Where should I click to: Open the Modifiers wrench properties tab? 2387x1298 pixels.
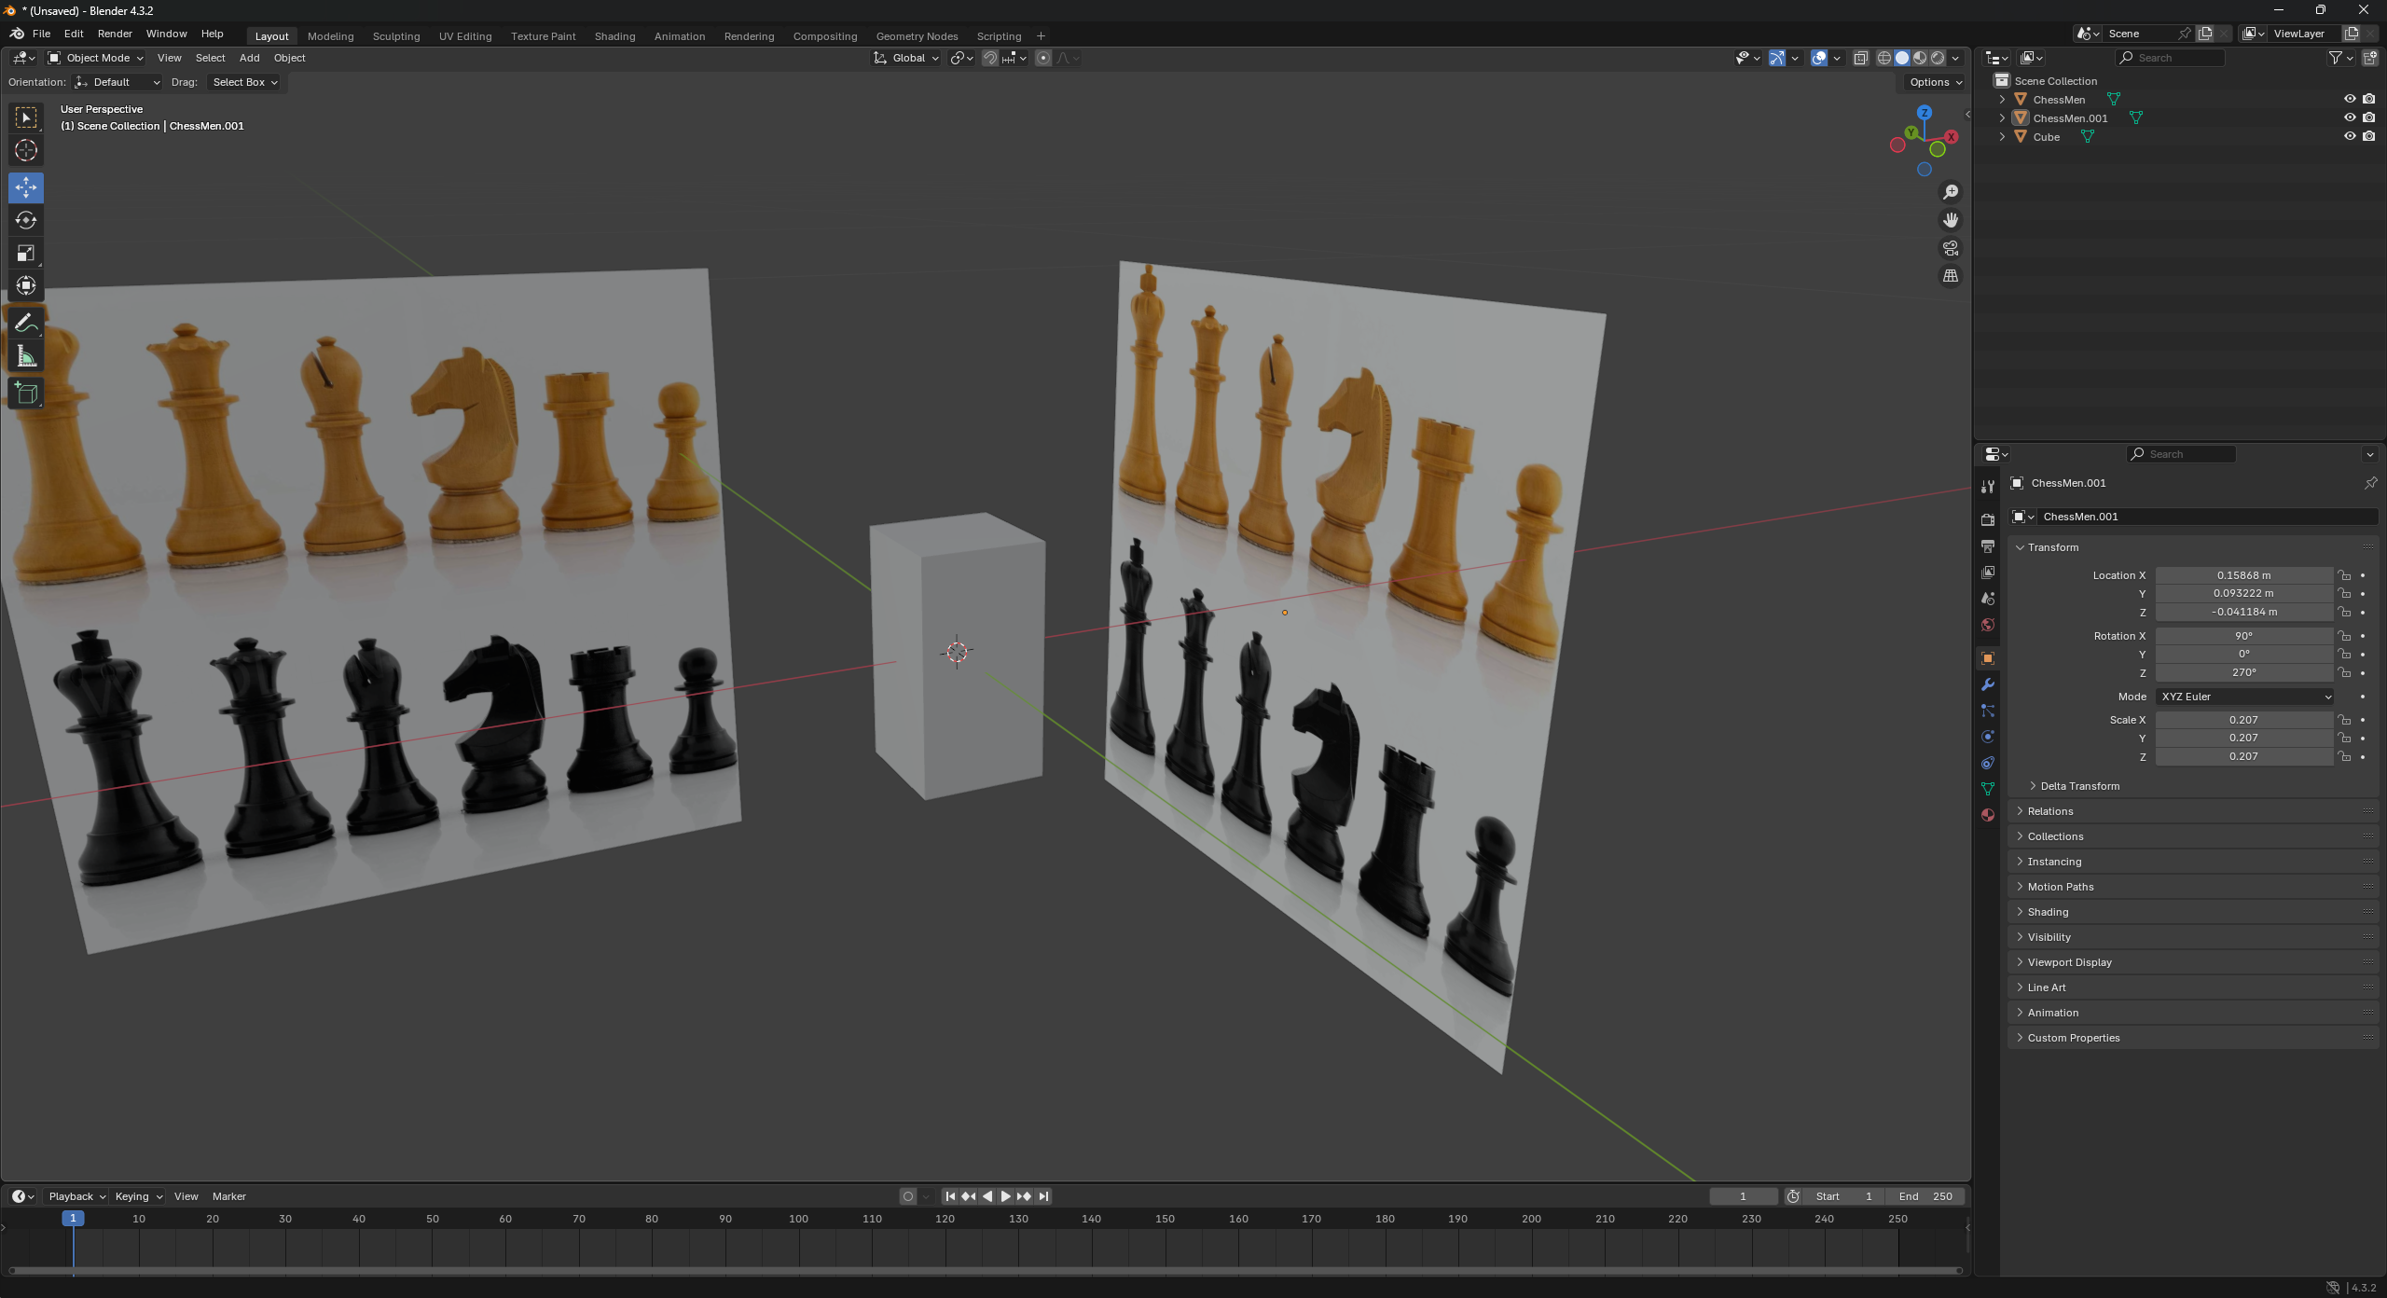1988,684
